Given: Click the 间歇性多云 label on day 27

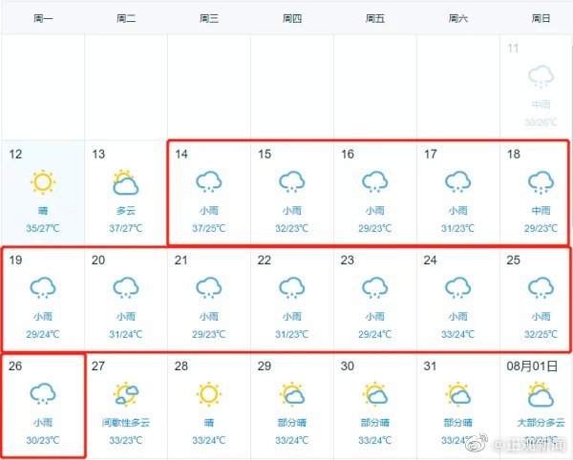Looking at the screenshot, I should click(x=126, y=423).
